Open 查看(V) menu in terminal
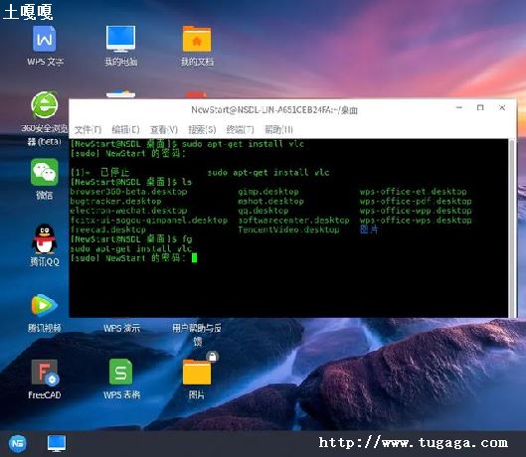 pos(164,129)
